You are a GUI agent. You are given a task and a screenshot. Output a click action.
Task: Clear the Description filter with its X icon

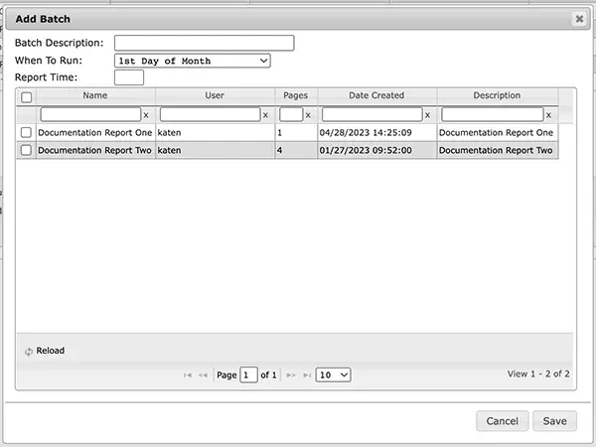coord(548,115)
